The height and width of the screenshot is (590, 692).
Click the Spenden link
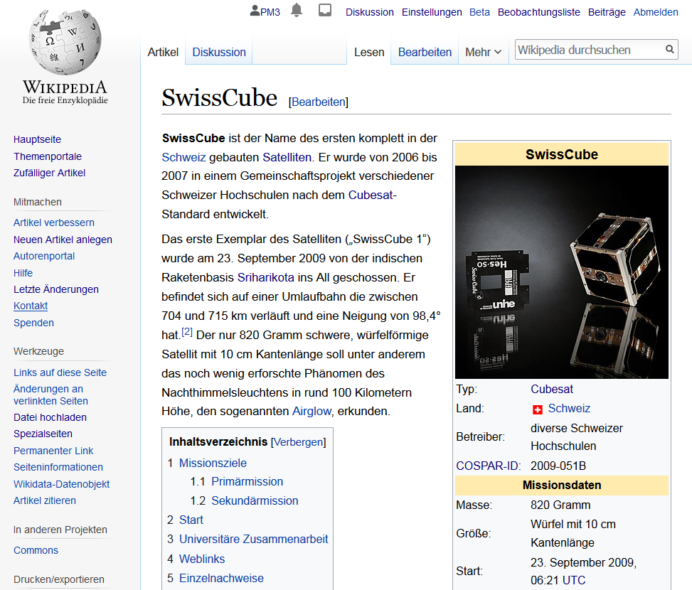[33, 323]
